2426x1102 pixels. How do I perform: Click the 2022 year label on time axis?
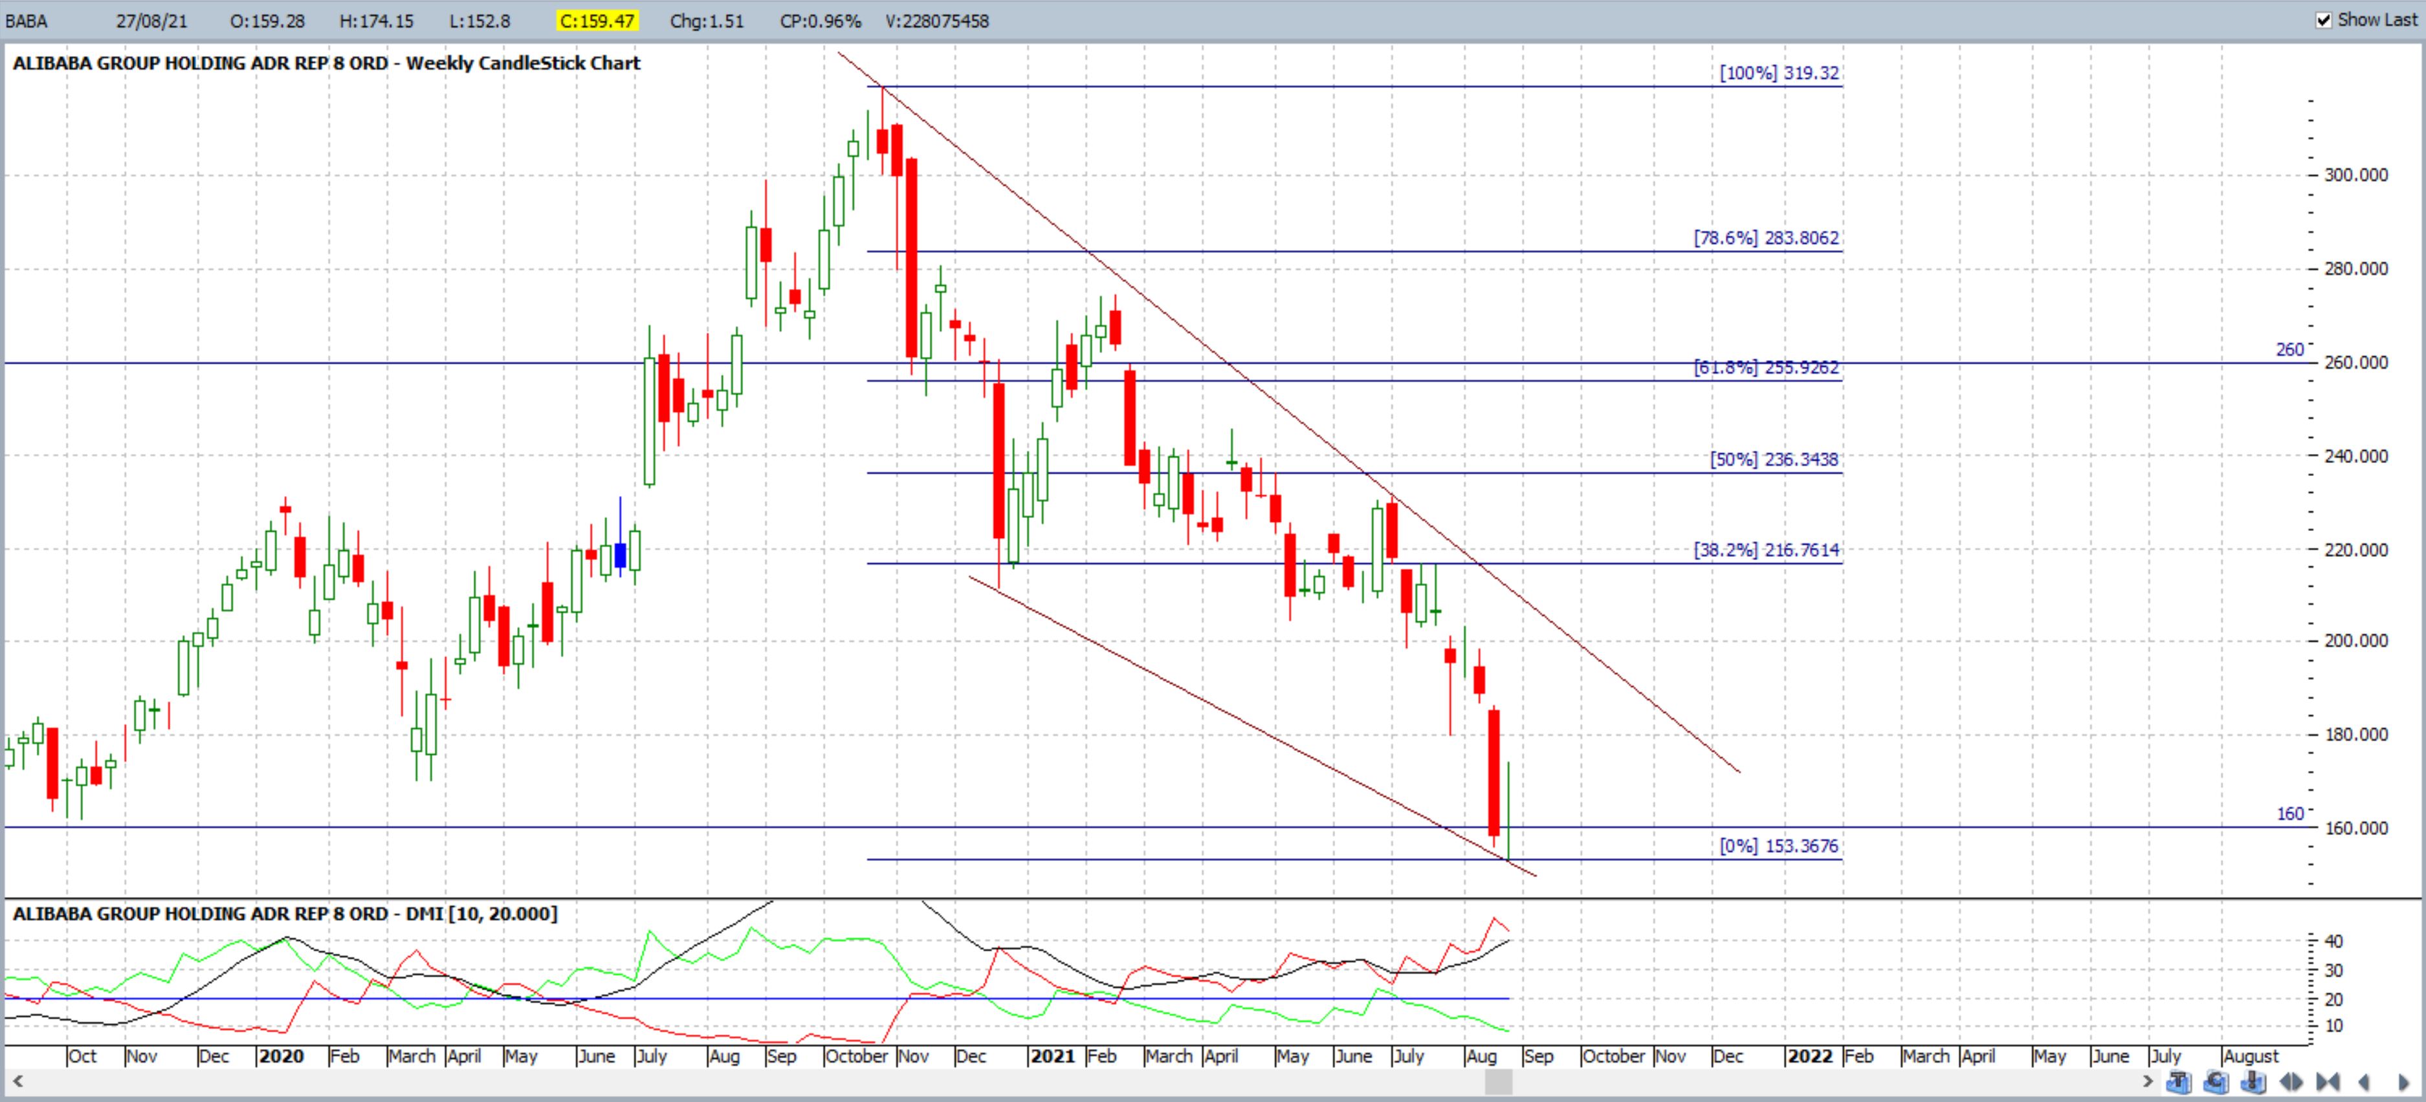[x=1810, y=1056]
